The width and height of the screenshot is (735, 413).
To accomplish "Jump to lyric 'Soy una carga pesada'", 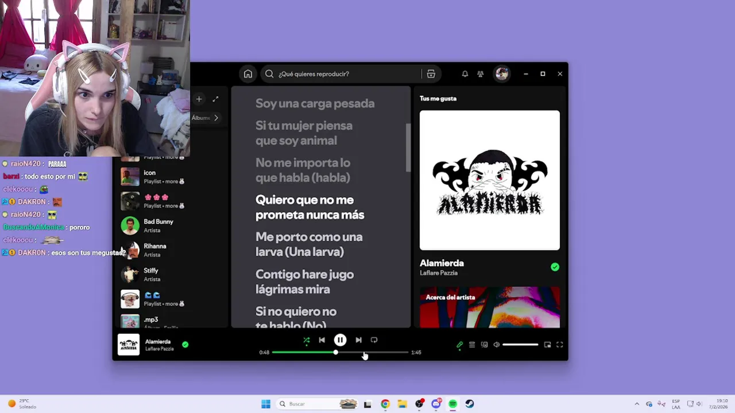I will pyautogui.click(x=315, y=104).
